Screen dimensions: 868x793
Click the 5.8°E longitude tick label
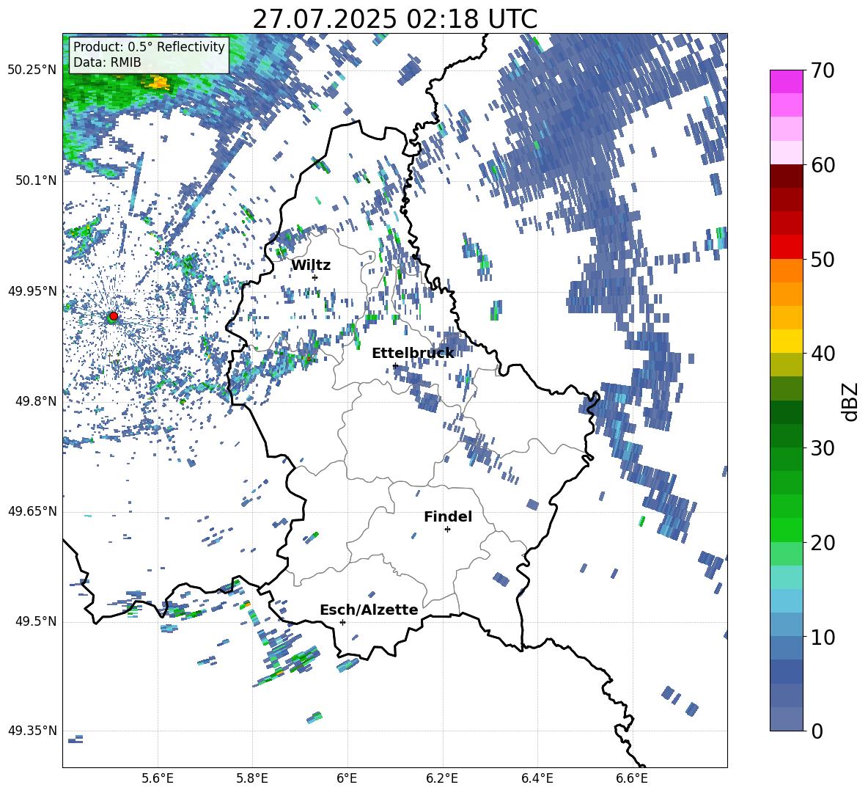pos(252,778)
